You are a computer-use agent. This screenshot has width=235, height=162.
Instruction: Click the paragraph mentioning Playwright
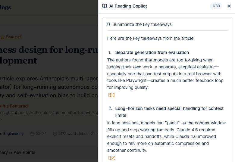click(x=164, y=74)
